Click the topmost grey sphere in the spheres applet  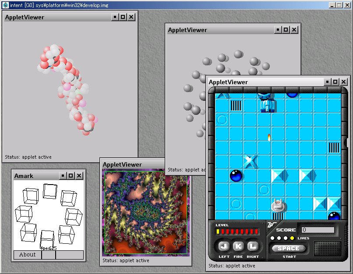(x=238, y=54)
